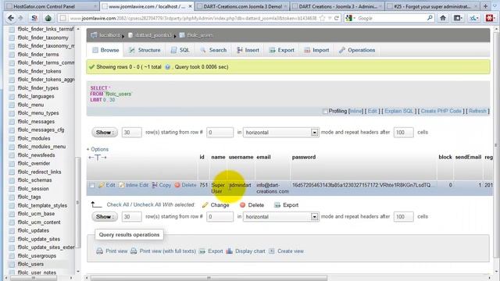This screenshot has width=500, height=281.
Task: Switch to HostGator.com Control Panel browser tab
Action: 51,6
